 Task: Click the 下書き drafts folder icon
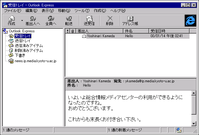11,55
